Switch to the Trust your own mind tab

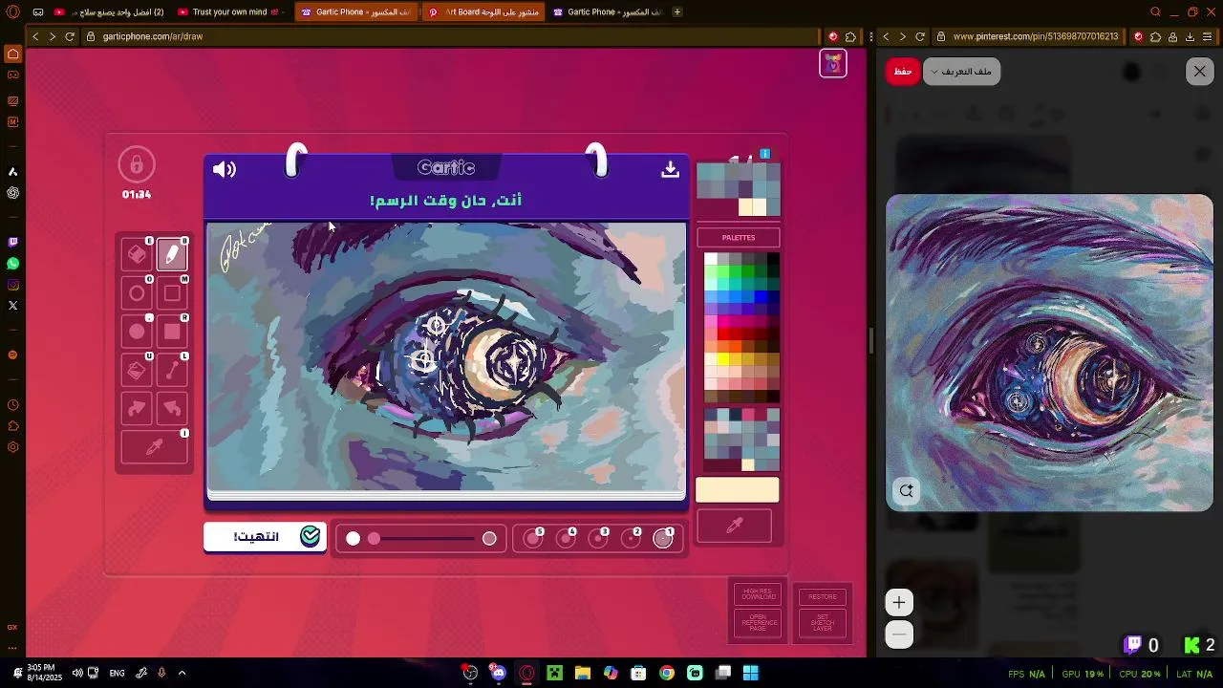[x=232, y=12]
